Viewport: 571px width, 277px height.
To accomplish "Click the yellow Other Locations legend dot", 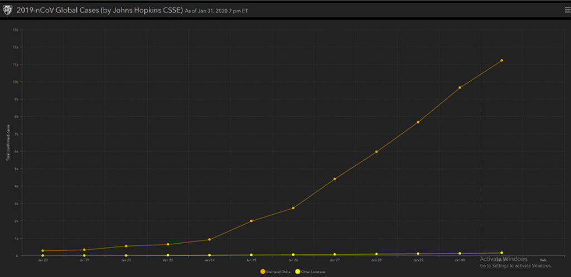I will tap(297, 271).
